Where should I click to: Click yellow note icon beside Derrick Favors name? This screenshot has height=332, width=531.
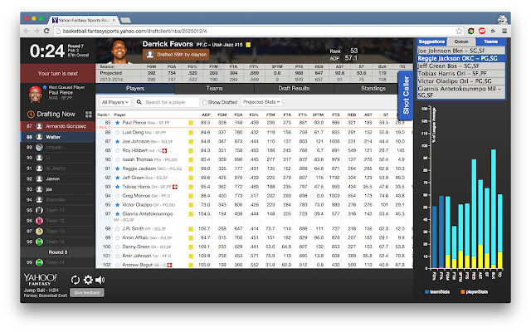248,45
